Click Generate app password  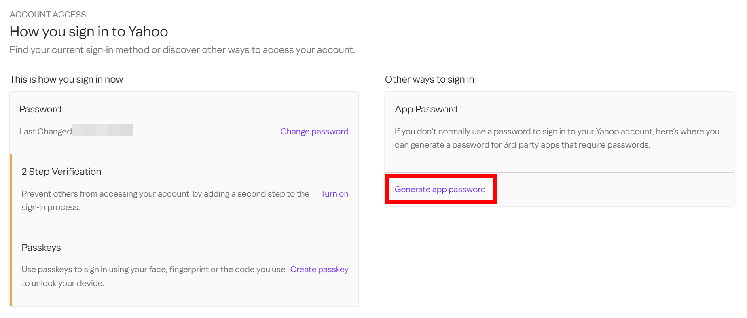[440, 189]
